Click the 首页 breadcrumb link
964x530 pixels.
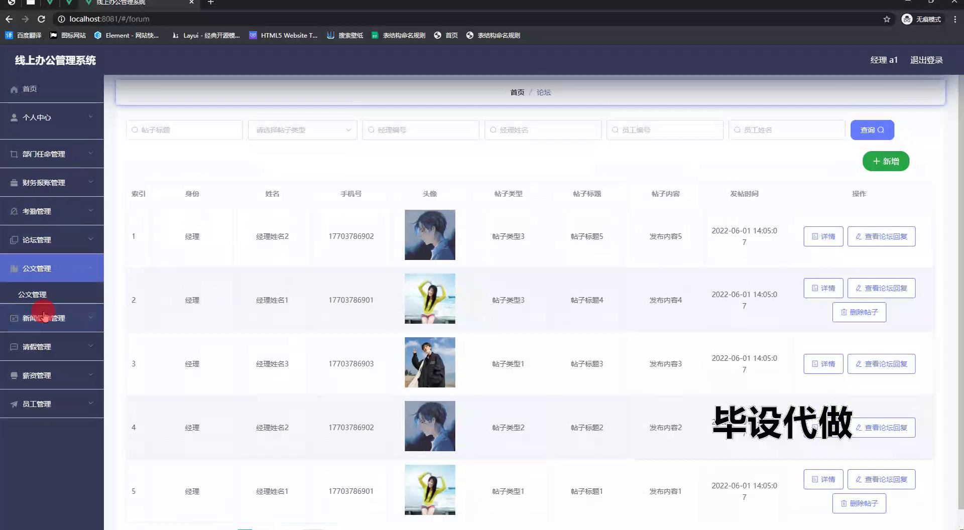tap(517, 92)
